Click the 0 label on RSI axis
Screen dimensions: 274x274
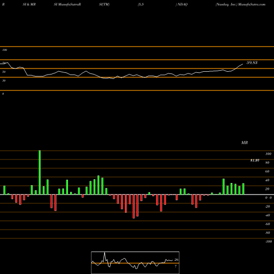point(3,94)
